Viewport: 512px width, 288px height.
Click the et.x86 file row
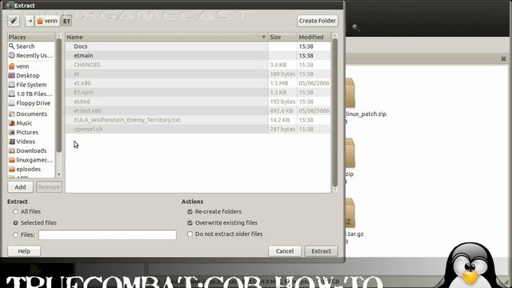point(198,83)
